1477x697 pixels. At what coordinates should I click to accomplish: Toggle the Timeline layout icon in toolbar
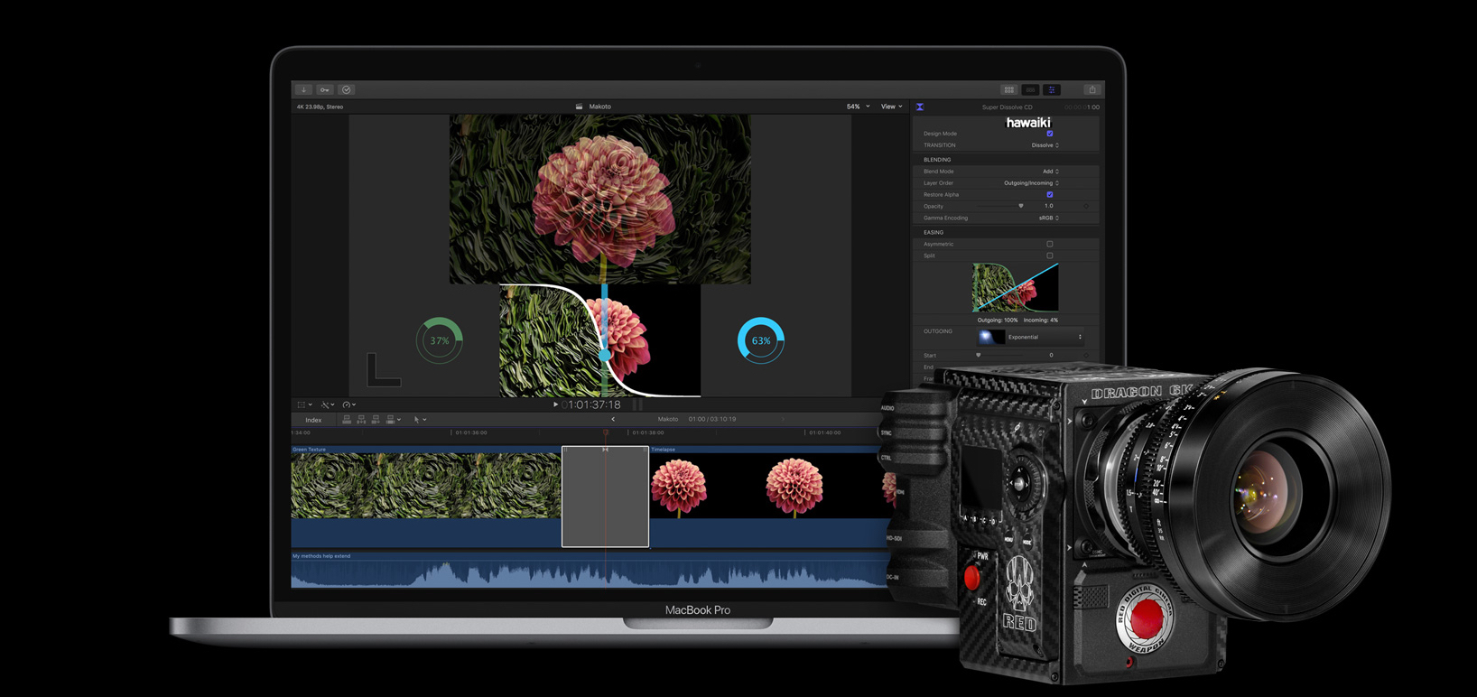[1030, 90]
